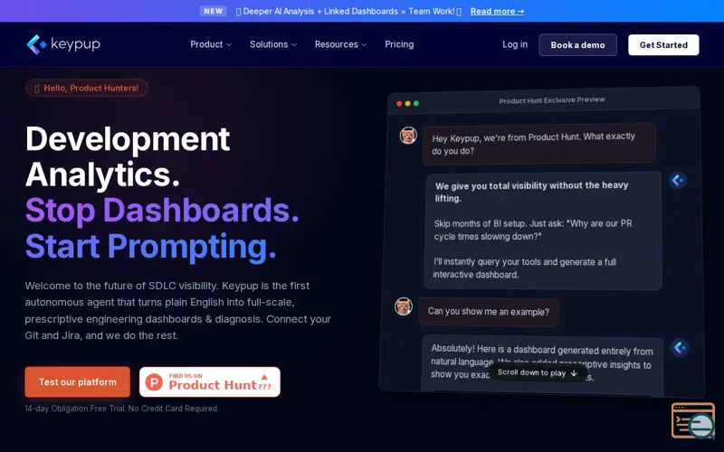
Task: Click the Product Hunt Exclusive Preview title
Action: coord(552,100)
